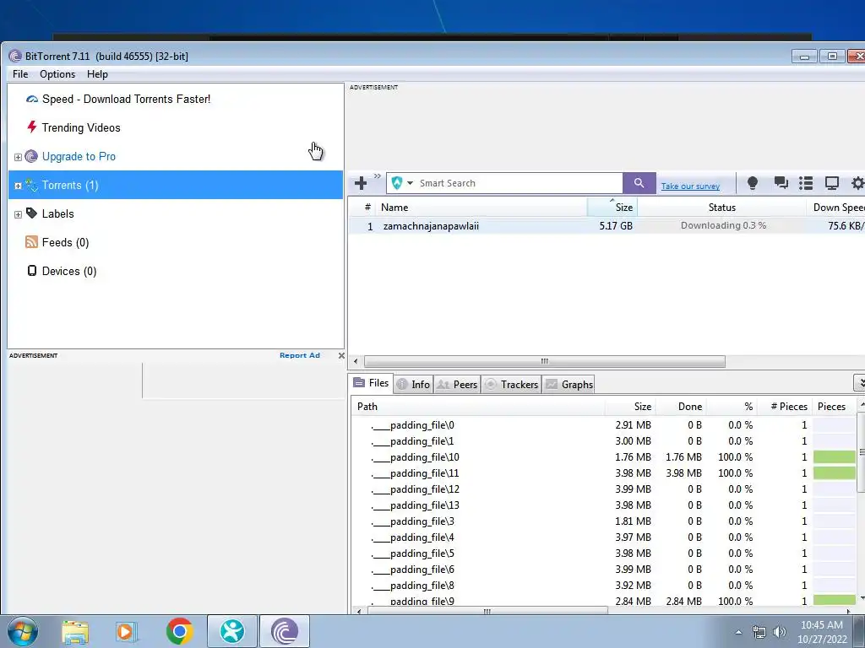Select the zamachnajanapawlaii torrent row
The height and width of the screenshot is (648, 865).
point(607,226)
